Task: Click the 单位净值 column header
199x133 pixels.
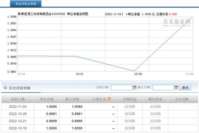Action: 47,99
